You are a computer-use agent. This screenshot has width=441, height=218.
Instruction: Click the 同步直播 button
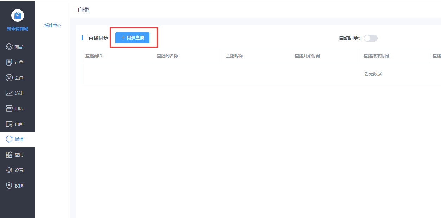[x=132, y=38]
